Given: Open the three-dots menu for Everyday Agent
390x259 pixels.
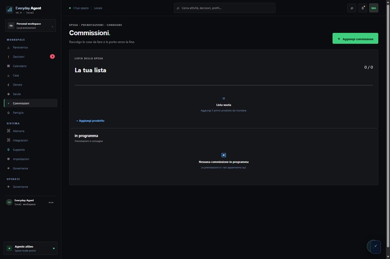Looking at the screenshot, I should pos(51,203).
